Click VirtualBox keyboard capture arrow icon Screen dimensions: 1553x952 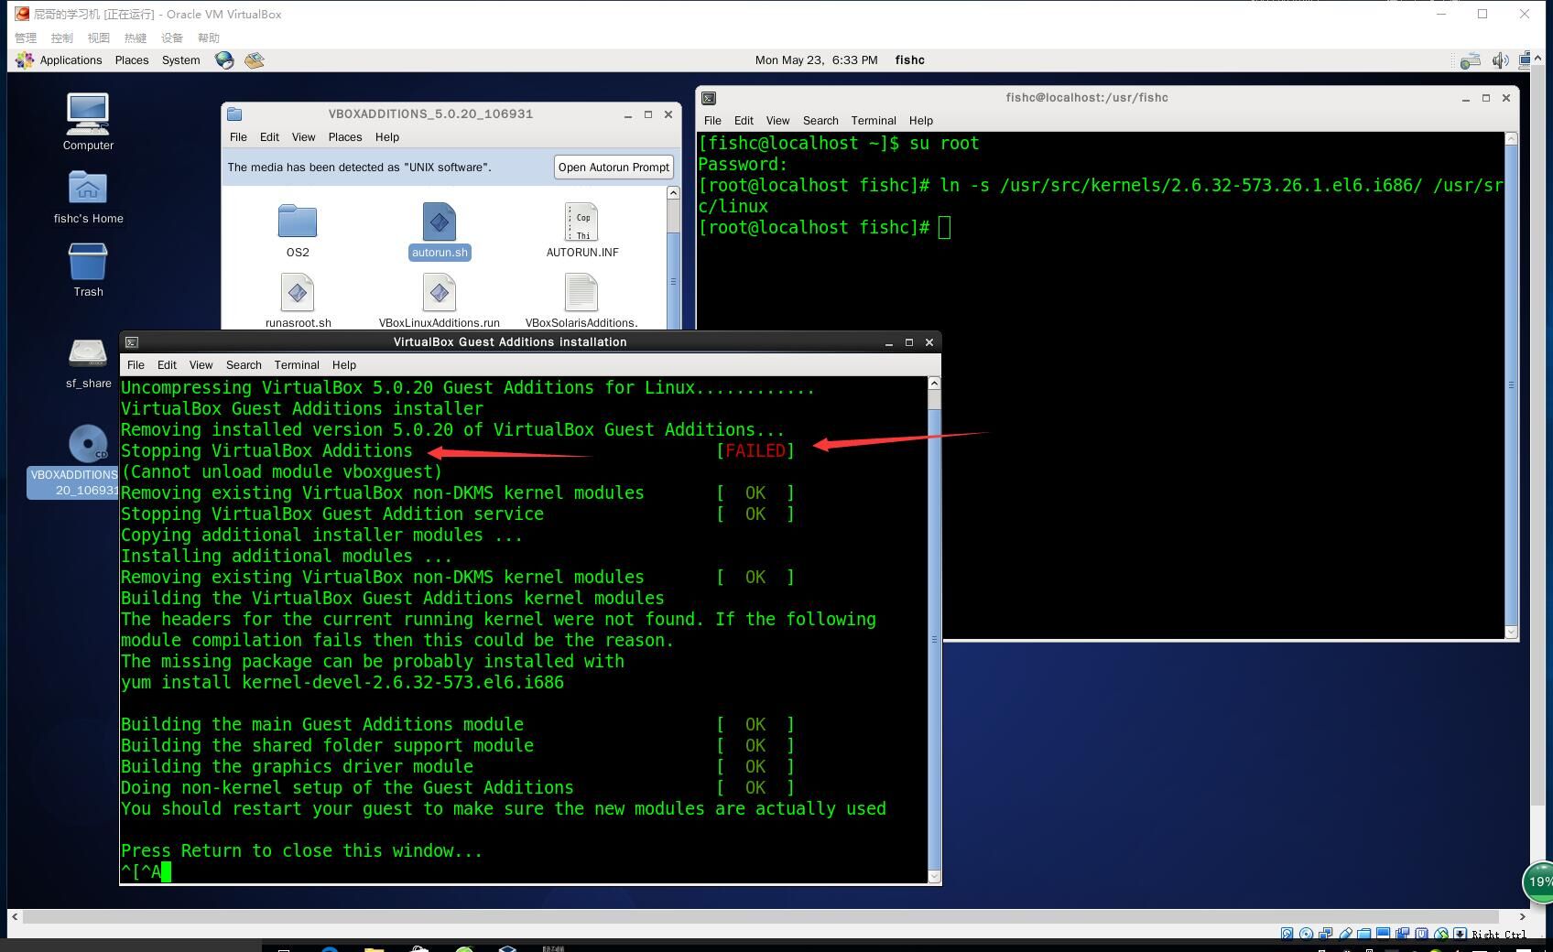(1460, 934)
